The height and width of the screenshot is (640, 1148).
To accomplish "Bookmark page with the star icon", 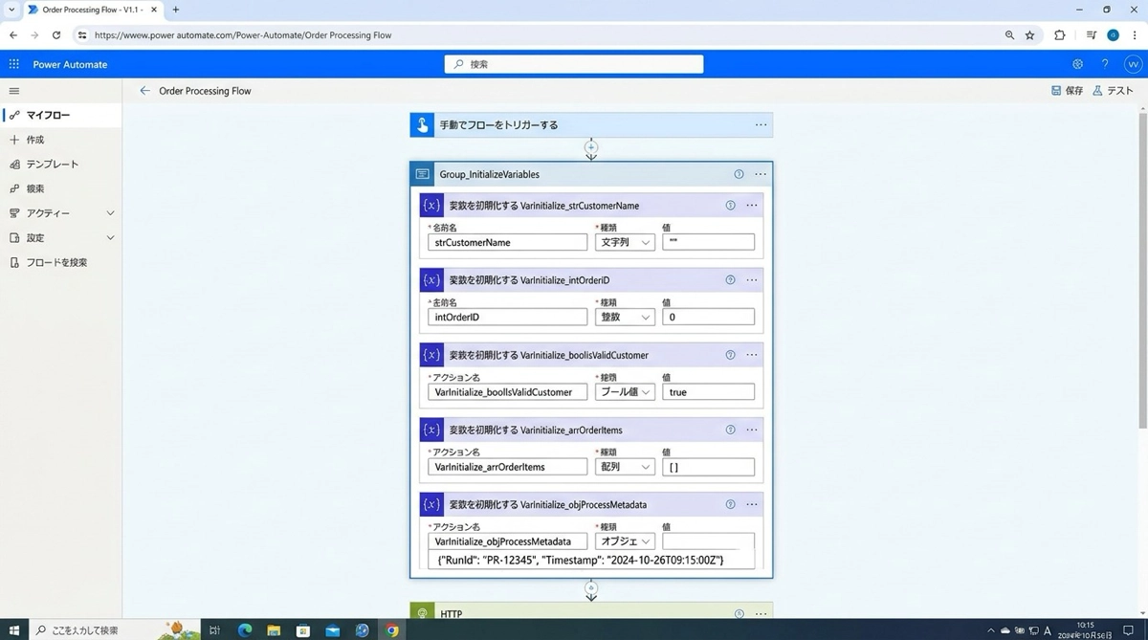I will [1030, 35].
